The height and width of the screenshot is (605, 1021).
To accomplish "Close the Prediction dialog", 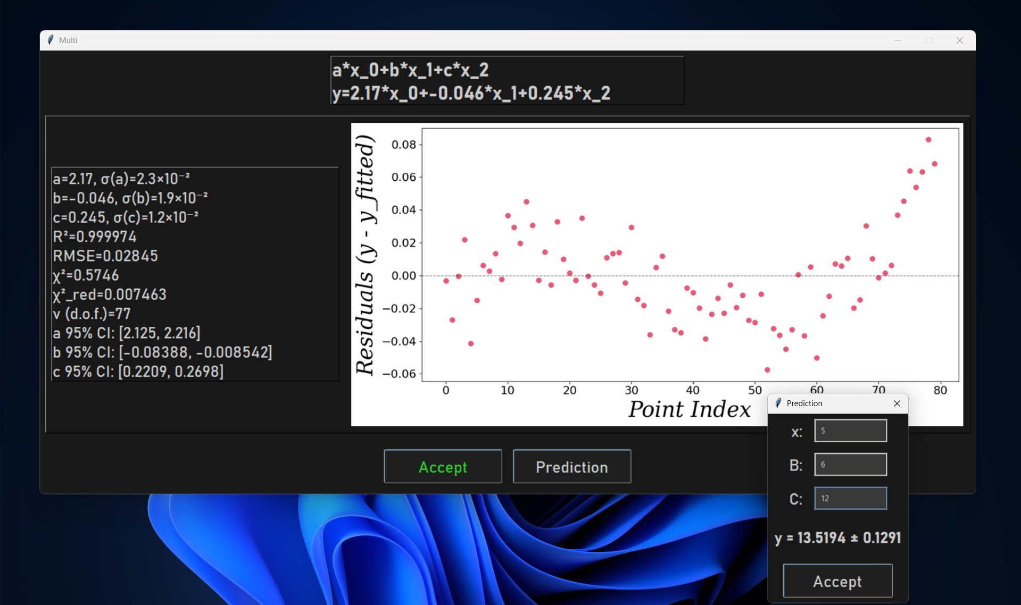I will tap(897, 404).
